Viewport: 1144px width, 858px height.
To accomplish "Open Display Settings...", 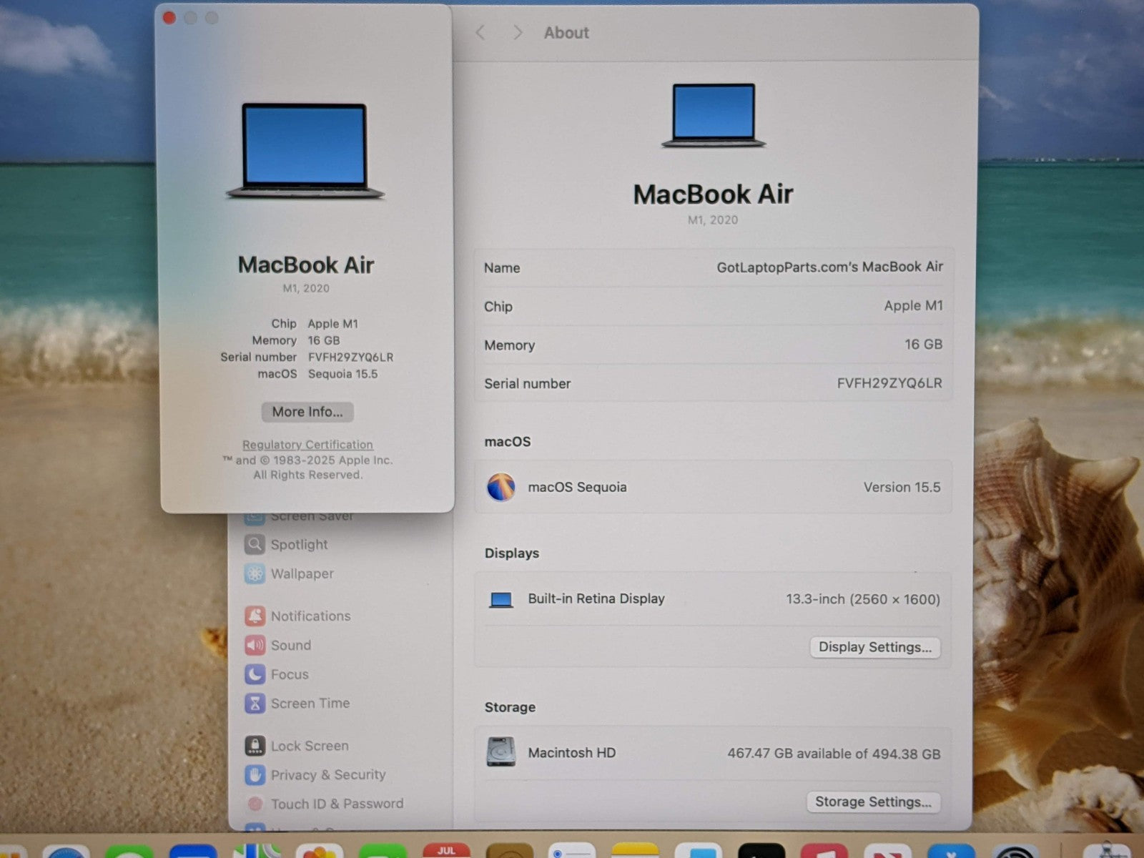I will (874, 648).
